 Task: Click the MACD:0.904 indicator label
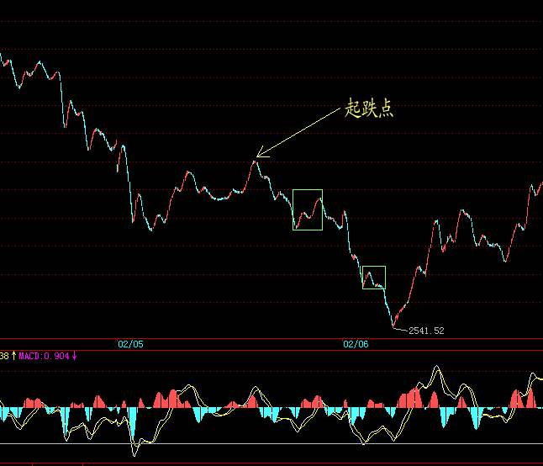coord(43,356)
